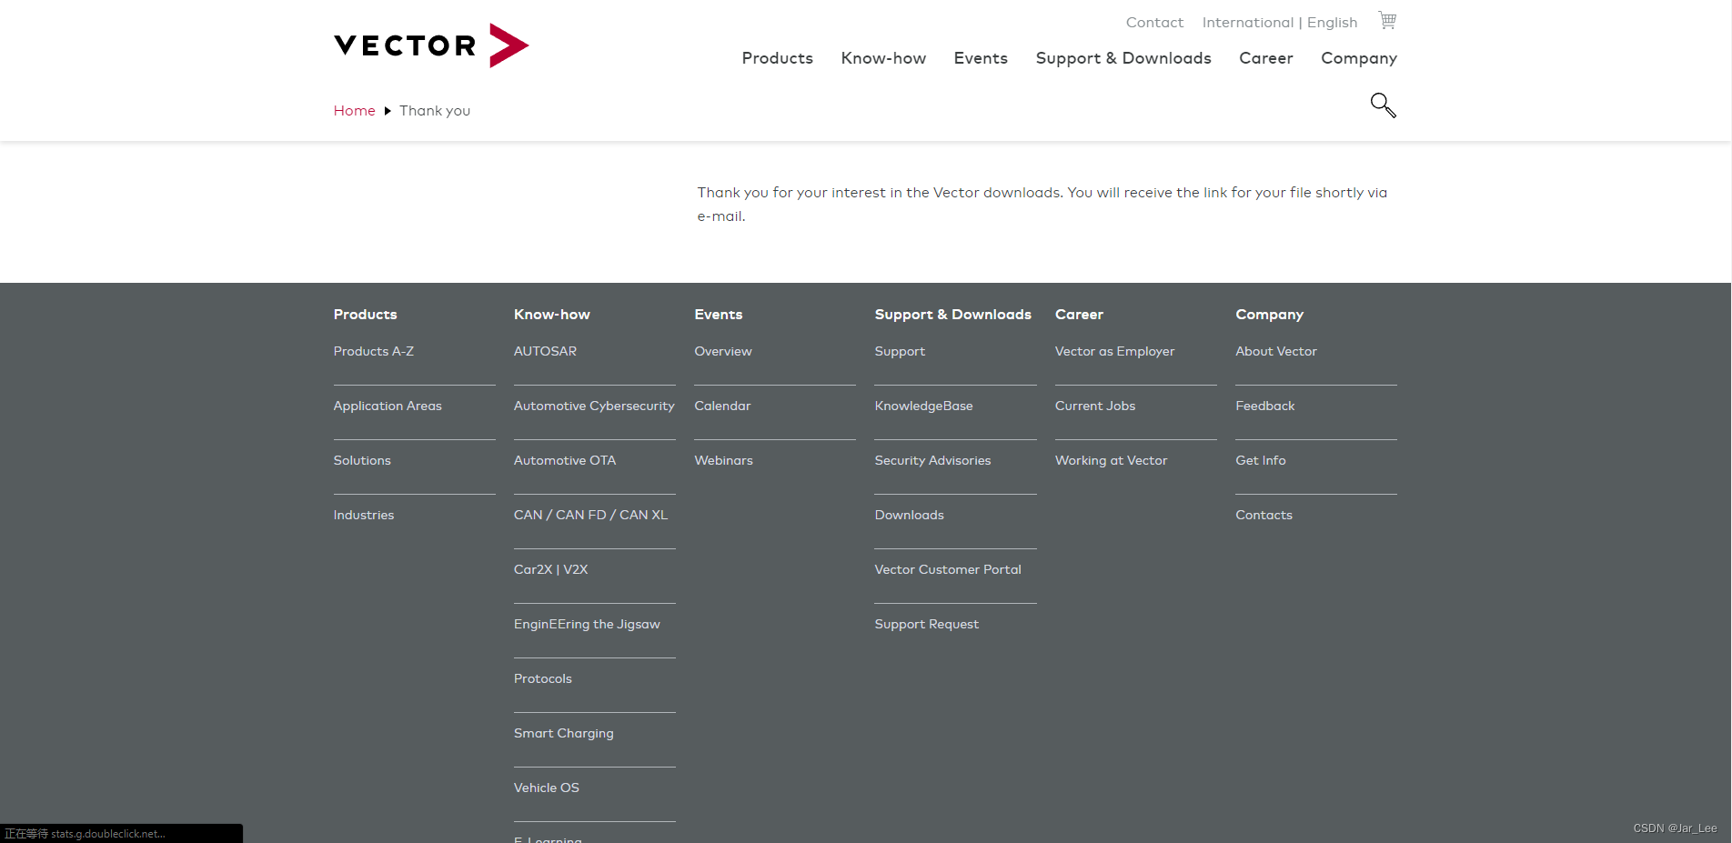Click the thank-you message paragraph
The image size is (1732, 843).
tap(1042, 205)
